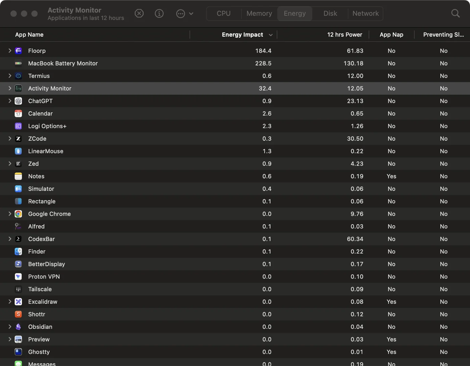
Task: Expand the Activity Monitor row
Action: tap(10, 88)
